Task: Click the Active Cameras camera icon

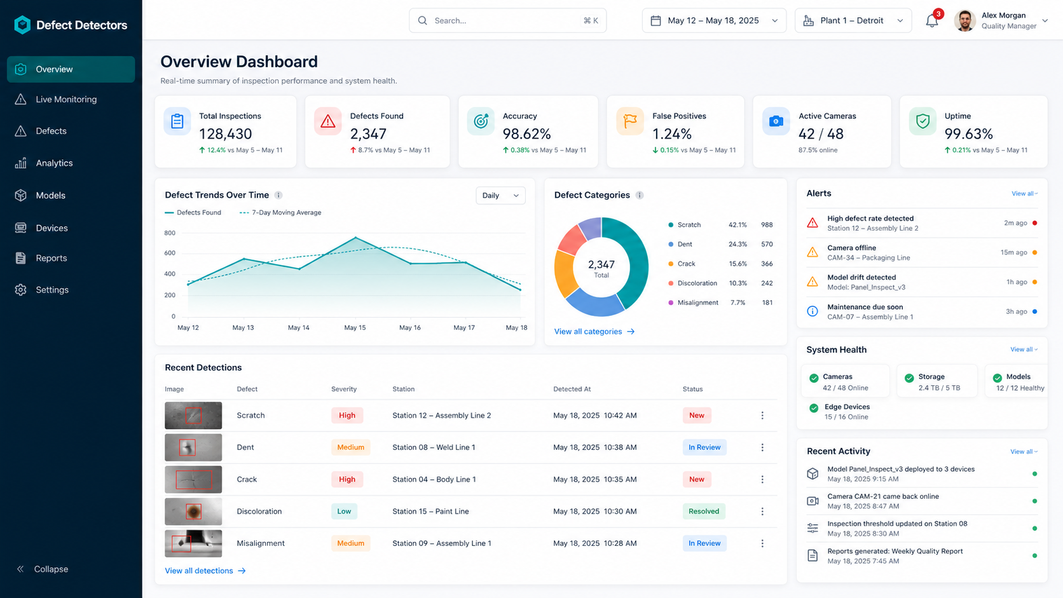Action: click(x=776, y=121)
